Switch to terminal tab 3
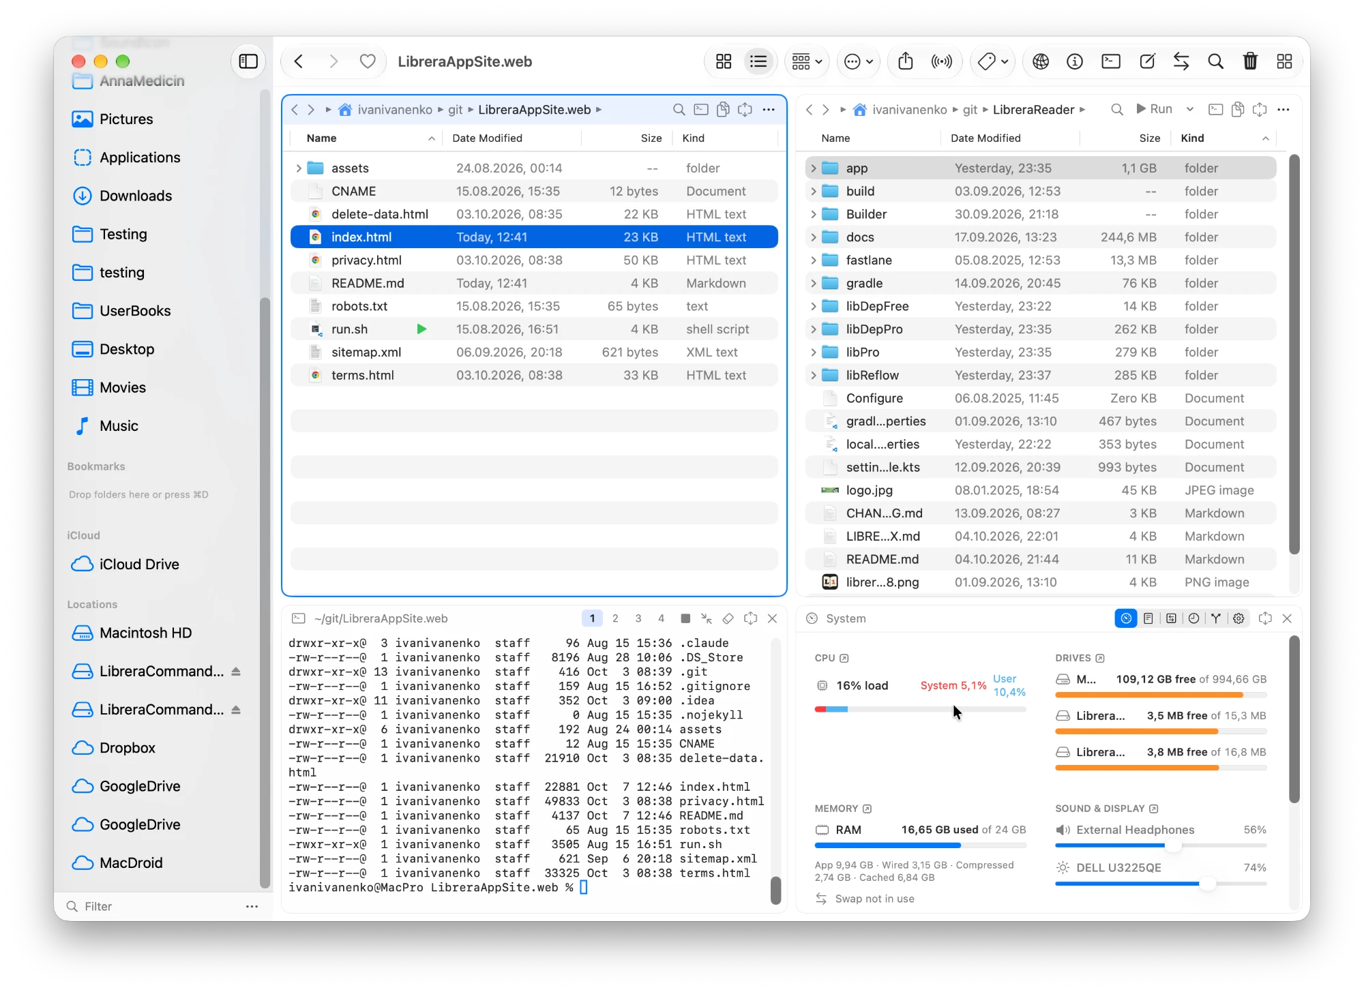This screenshot has width=1364, height=992. click(x=638, y=618)
